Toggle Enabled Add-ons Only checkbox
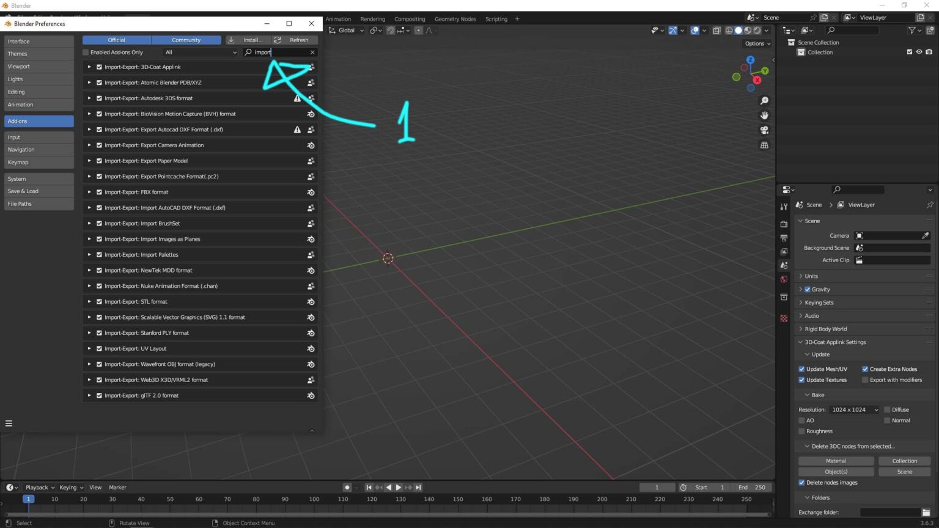 (86, 53)
